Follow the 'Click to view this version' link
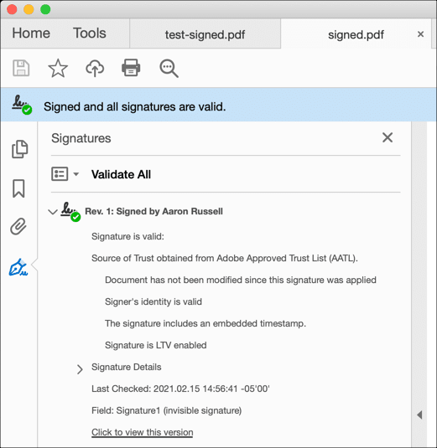Viewport: 437px width, 448px height. pos(143,432)
